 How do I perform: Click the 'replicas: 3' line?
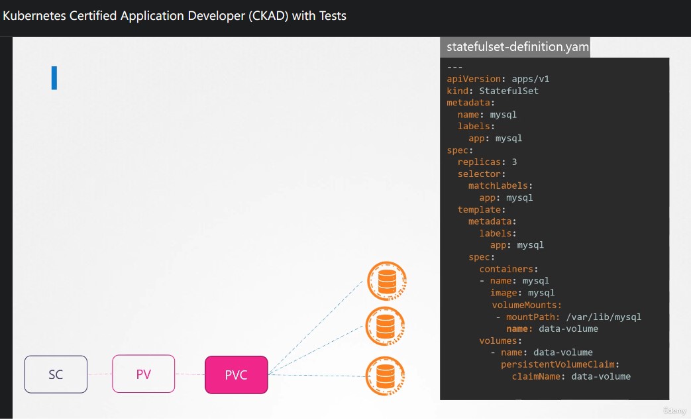[x=487, y=162]
